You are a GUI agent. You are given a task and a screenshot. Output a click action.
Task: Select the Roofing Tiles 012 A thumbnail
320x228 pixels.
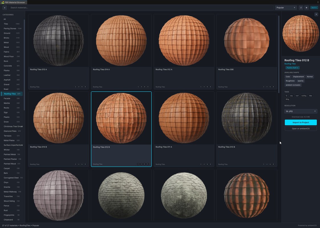coord(184,40)
